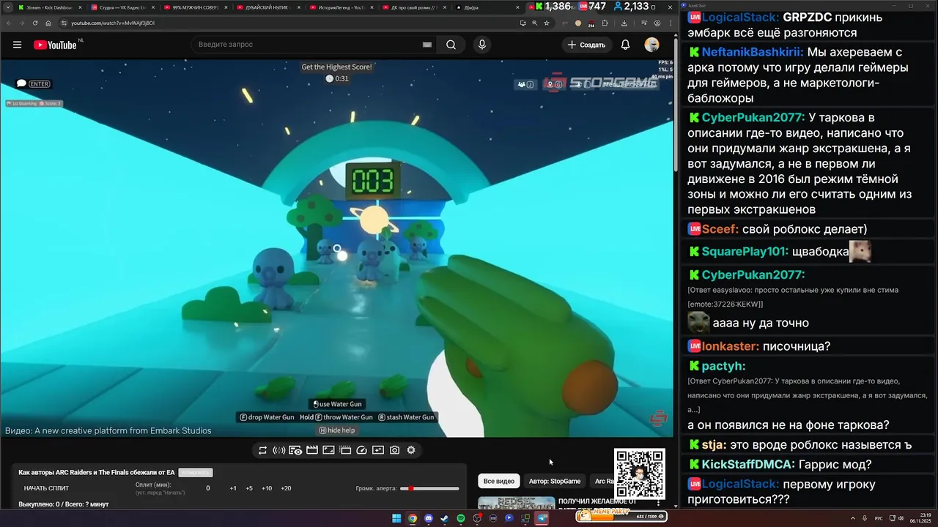Open browser downloads icon
938x527 pixels.
pyautogui.click(x=624, y=23)
